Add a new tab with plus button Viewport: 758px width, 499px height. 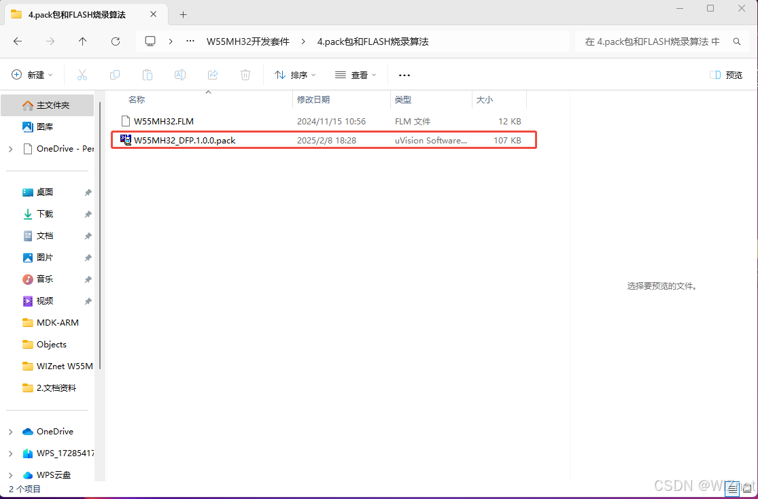coord(183,14)
